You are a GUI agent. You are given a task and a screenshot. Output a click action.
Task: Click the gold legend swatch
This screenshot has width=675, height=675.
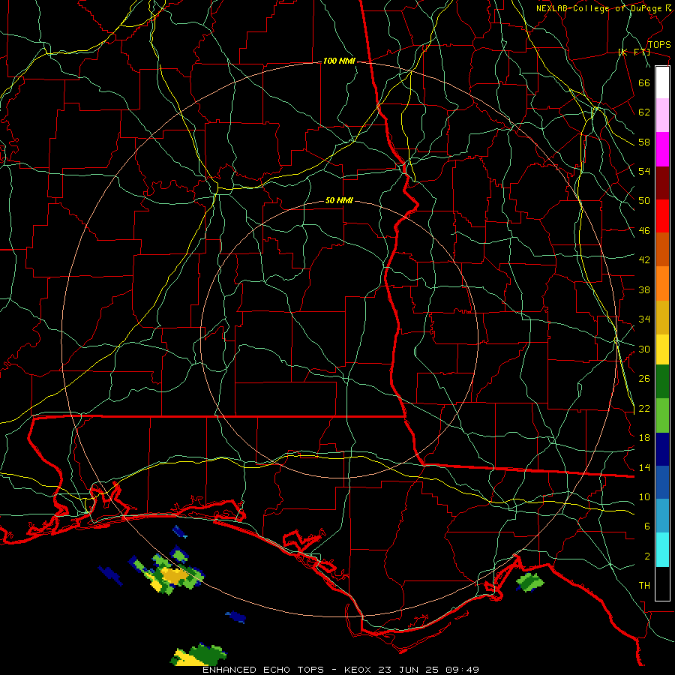[662, 316]
